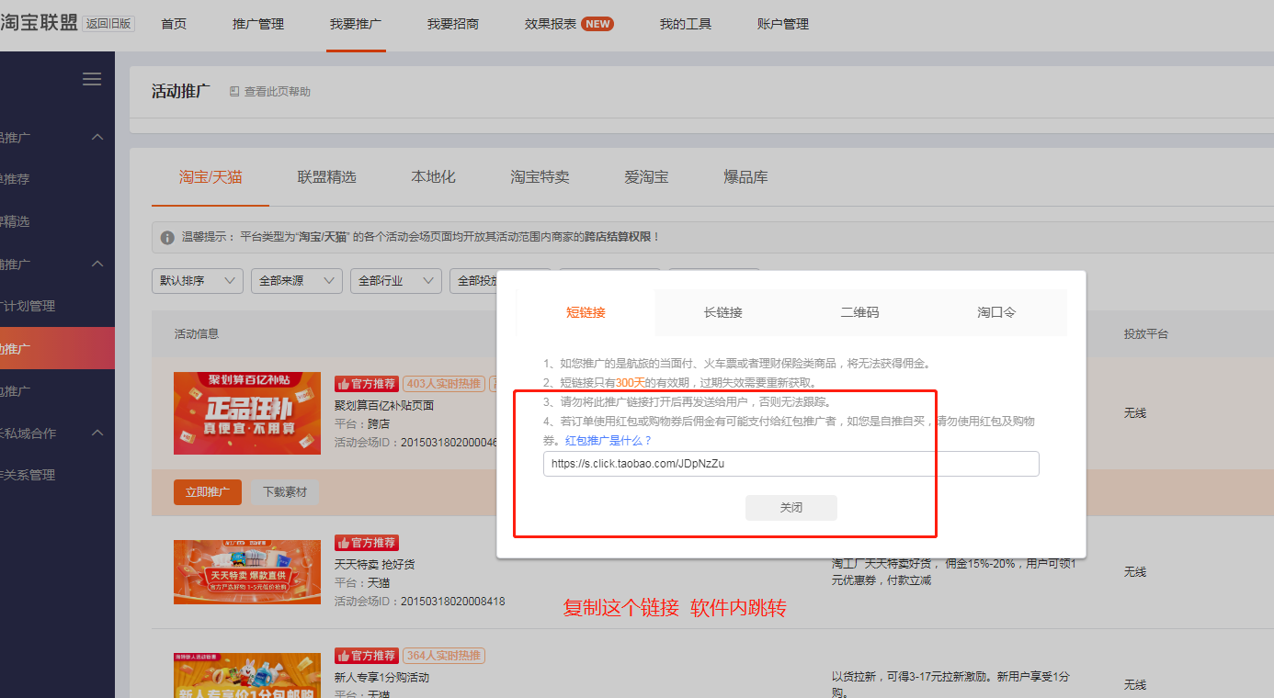Switch to 淘宝/天猫 tab

(210, 177)
